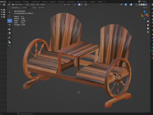Open the proportional falloff dropdown
Screen dimensions: 153x115
pos(89,4)
